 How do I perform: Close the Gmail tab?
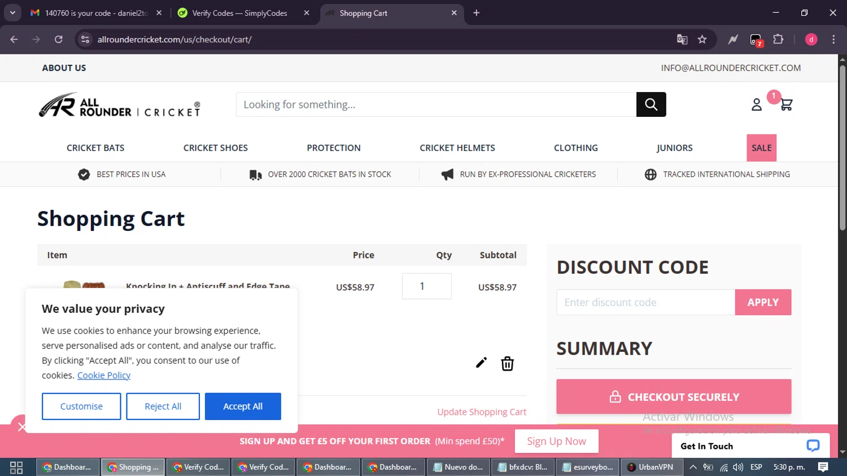point(159,13)
